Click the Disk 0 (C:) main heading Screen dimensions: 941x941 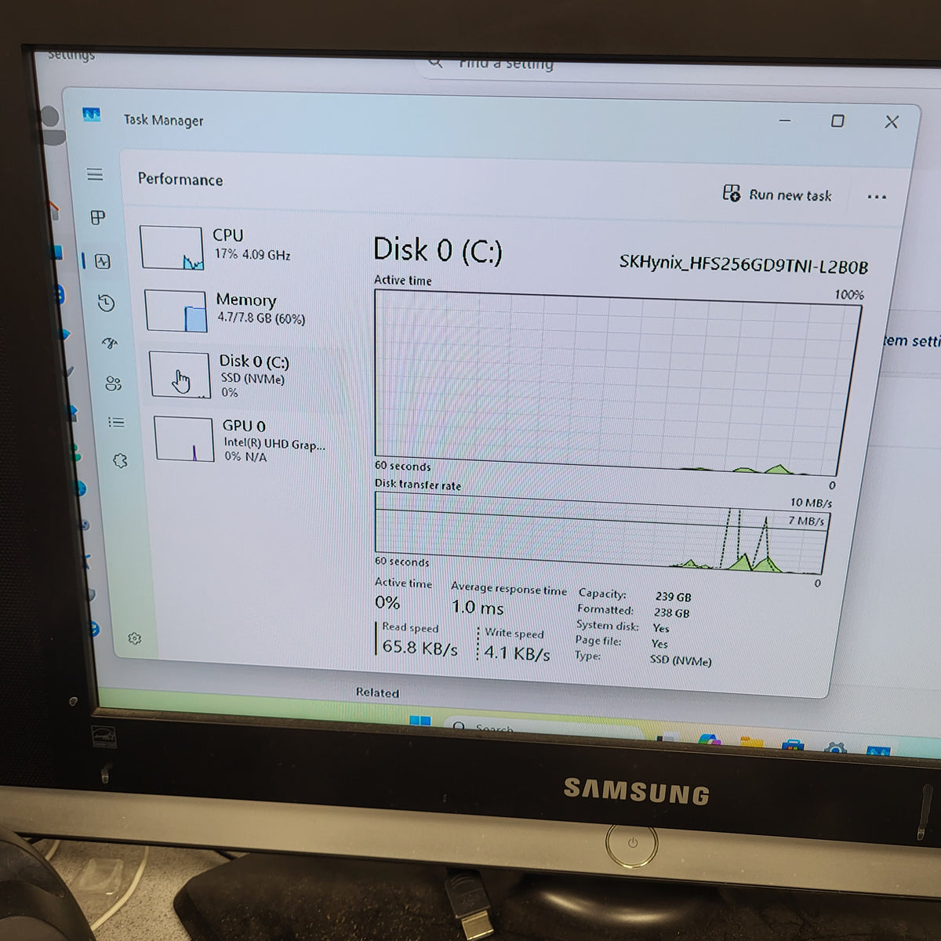438,250
